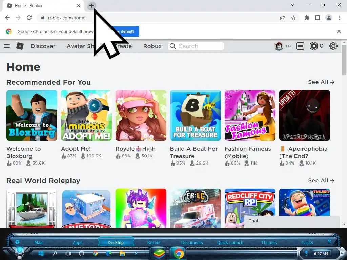Open a new Chrome tab
Screen dimensions: 347x260
91,6
